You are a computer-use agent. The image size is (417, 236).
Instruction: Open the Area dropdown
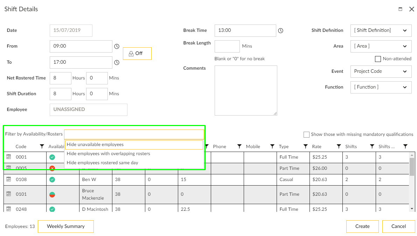pyautogui.click(x=381, y=46)
